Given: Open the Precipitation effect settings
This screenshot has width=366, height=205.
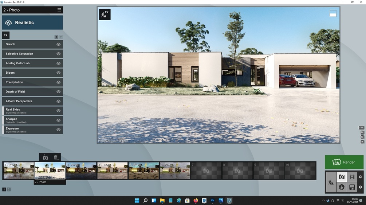Looking at the screenshot, I should coord(32,82).
